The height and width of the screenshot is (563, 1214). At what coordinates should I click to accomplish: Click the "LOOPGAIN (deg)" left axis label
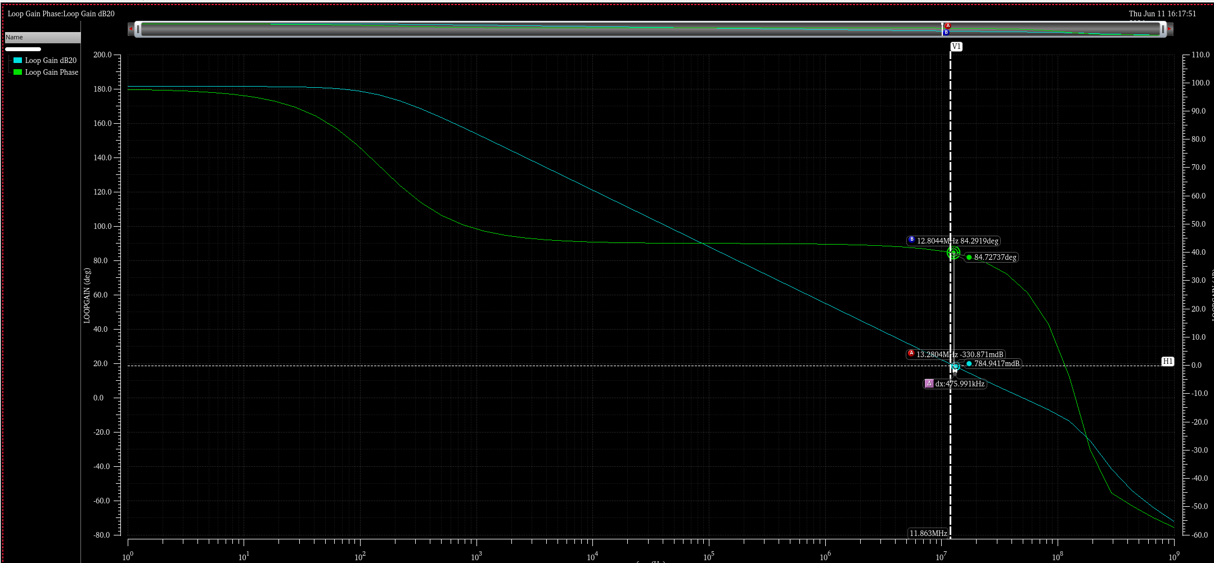click(87, 295)
